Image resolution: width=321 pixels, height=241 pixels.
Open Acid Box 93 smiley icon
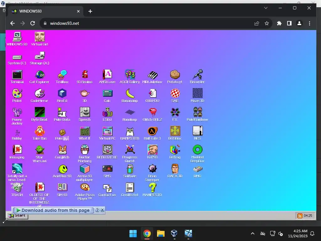point(62,171)
